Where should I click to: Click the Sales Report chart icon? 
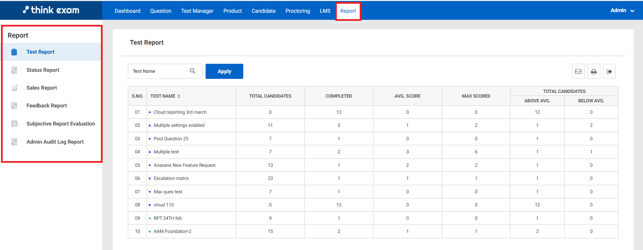click(14, 88)
